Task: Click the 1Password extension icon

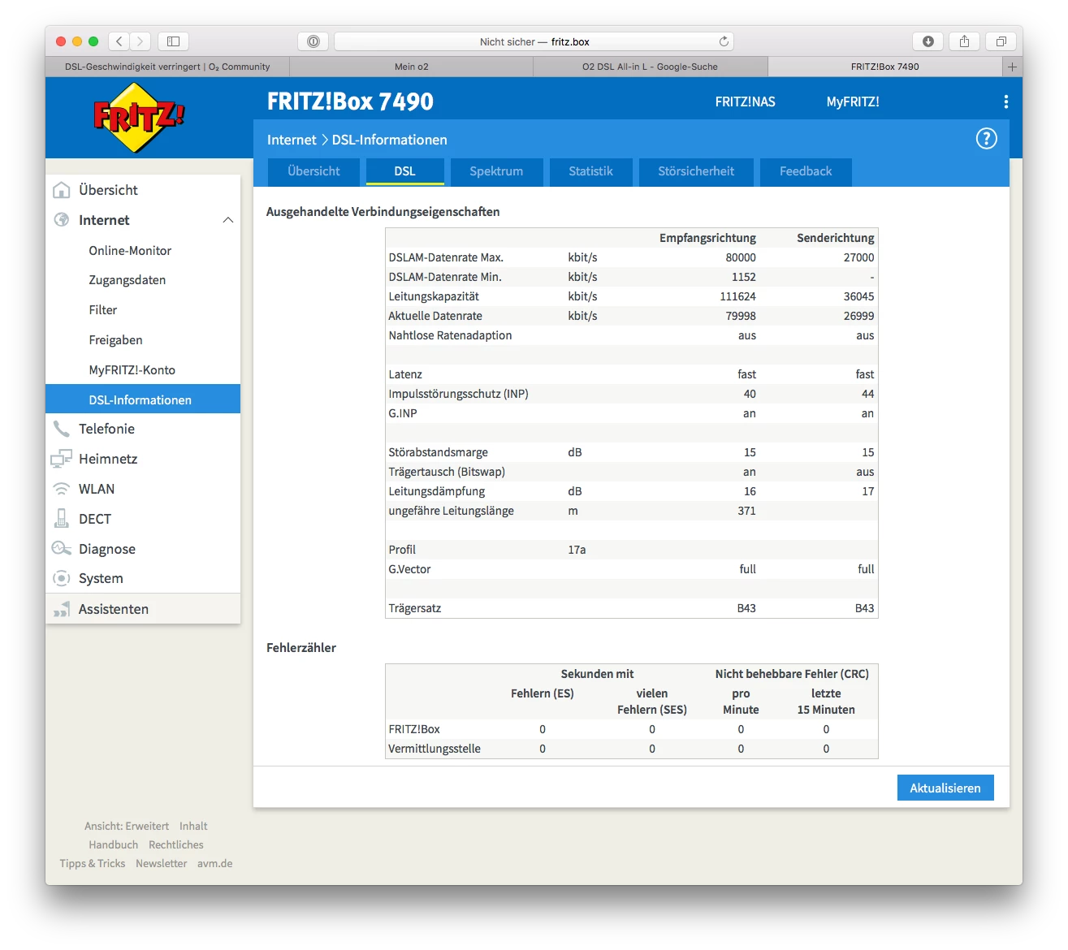Action: point(313,41)
